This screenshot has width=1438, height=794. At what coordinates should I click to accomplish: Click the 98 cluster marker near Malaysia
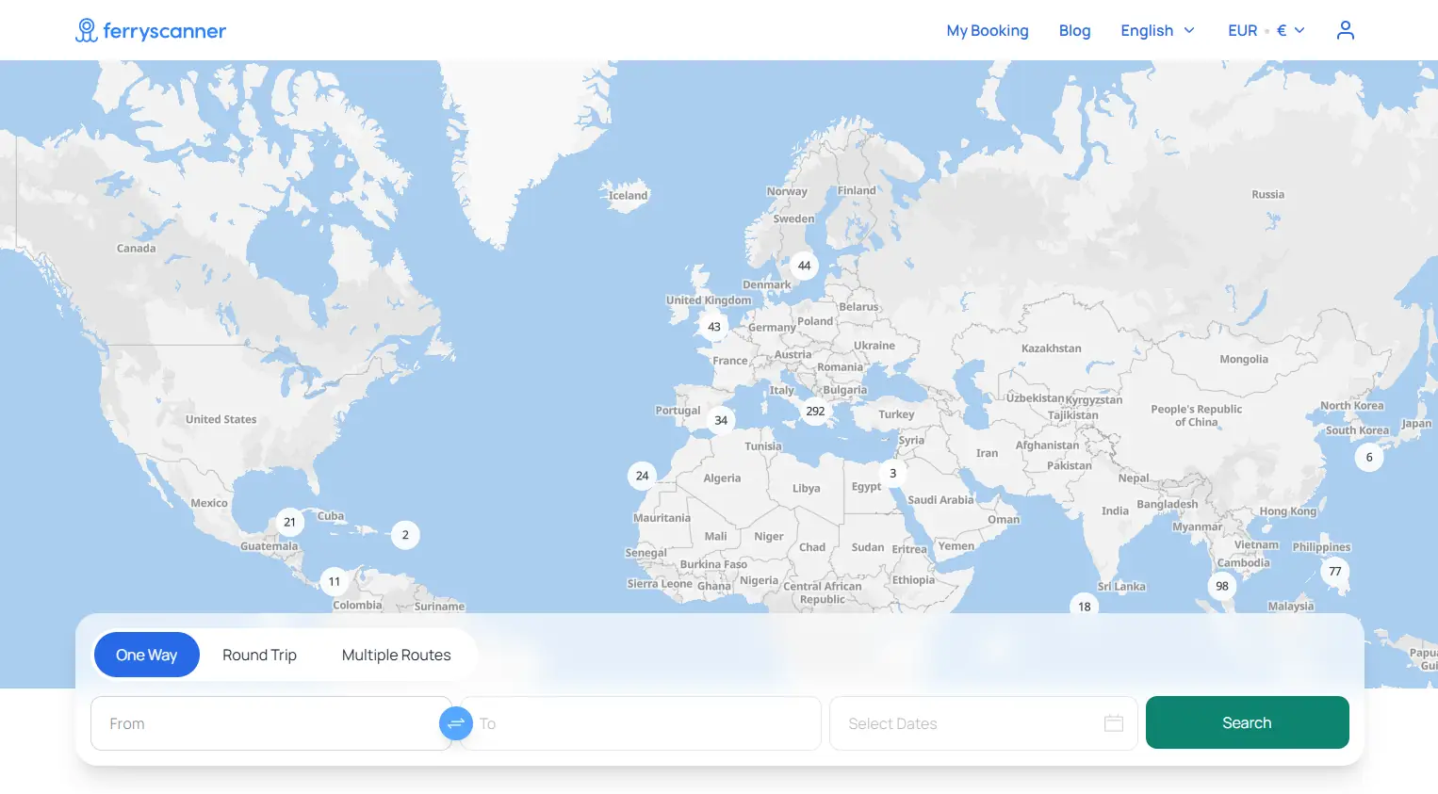pos(1221,586)
